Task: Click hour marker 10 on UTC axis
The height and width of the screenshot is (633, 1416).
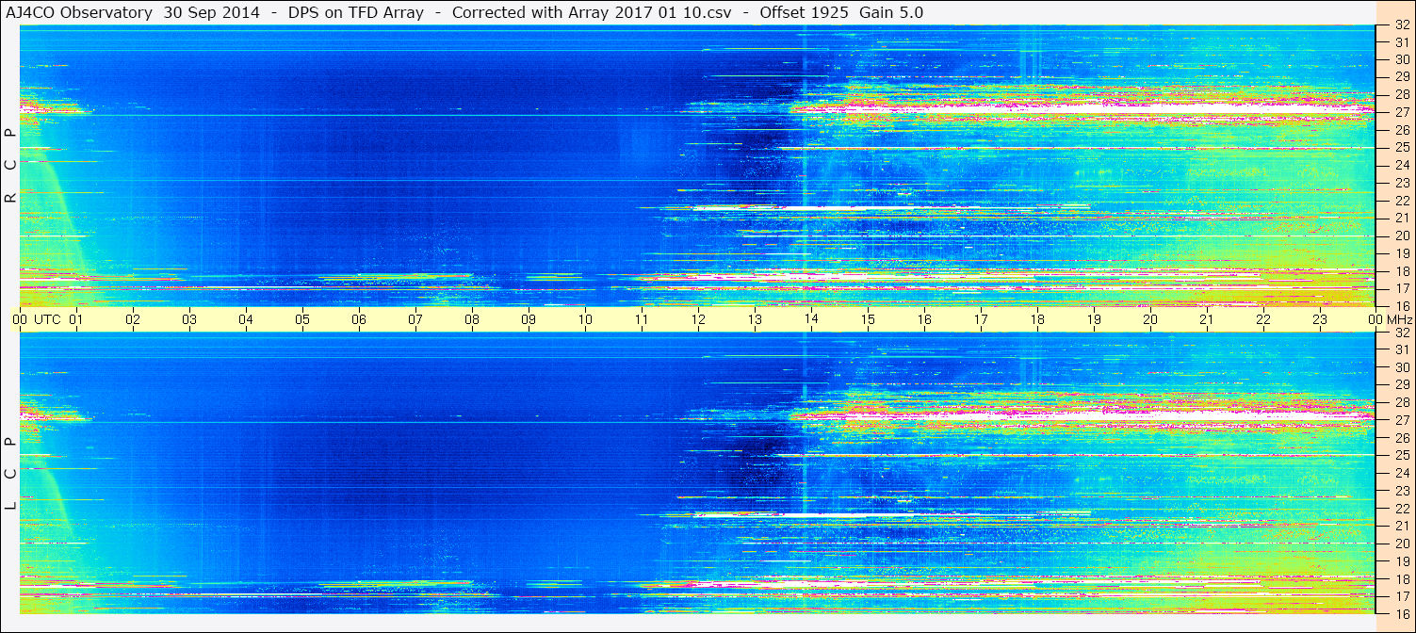Action: pos(585,319)
